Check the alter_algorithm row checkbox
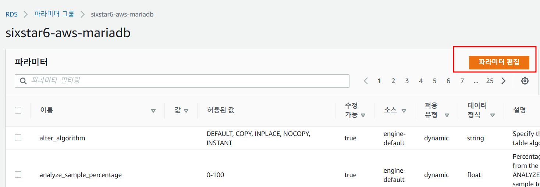 (18, 138)
